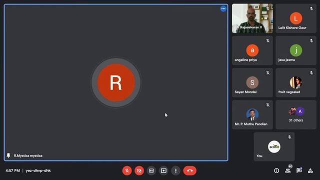Image resolution: width=320 pixels, height=180 pixels.
Task: Click the meeting code yez-dhvp-dhk
Action: 38,170
